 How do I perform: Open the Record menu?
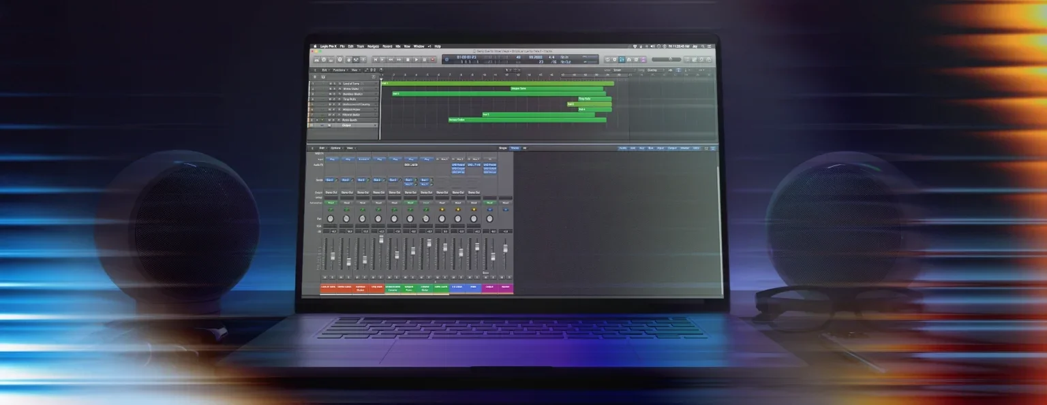click(387, 46)
